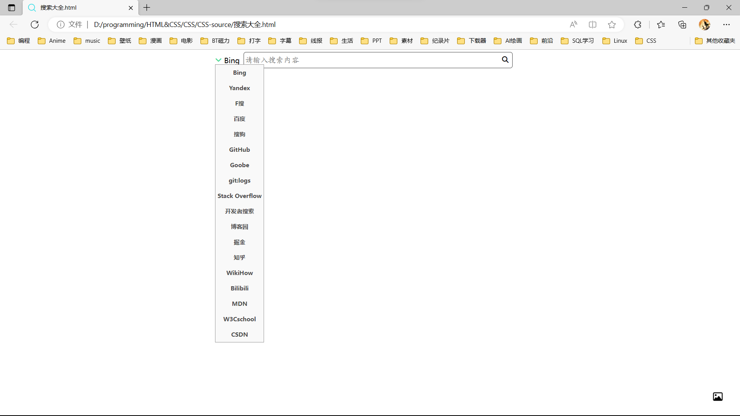Open a new browser tab

coord(147,8)
